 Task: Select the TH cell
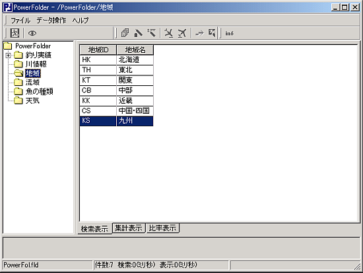[x=98, y=70]
